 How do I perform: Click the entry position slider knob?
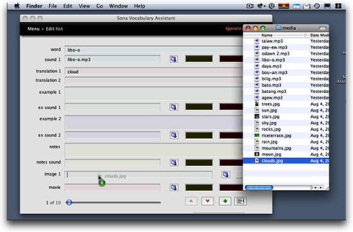point(69,202)
